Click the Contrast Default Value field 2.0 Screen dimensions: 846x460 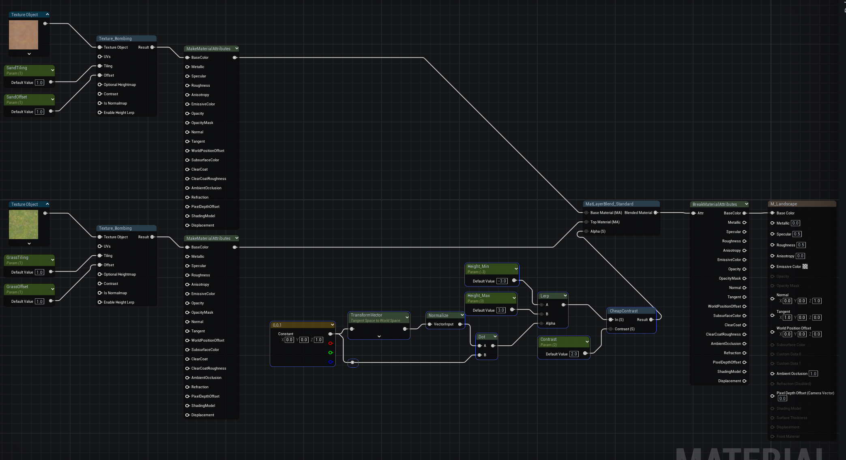(x=573, y=354)
